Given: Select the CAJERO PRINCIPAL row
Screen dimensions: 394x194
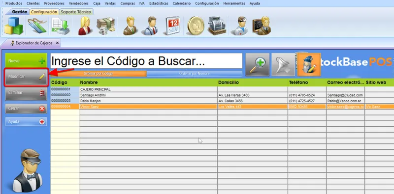Looking at the screenshot, I should 223,89.
